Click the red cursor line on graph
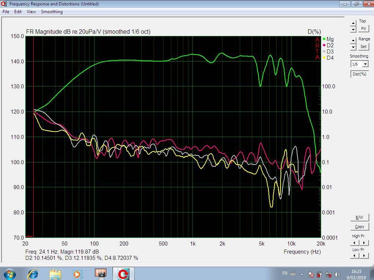The height and width of the screenshot is (280, 374). 33,137
